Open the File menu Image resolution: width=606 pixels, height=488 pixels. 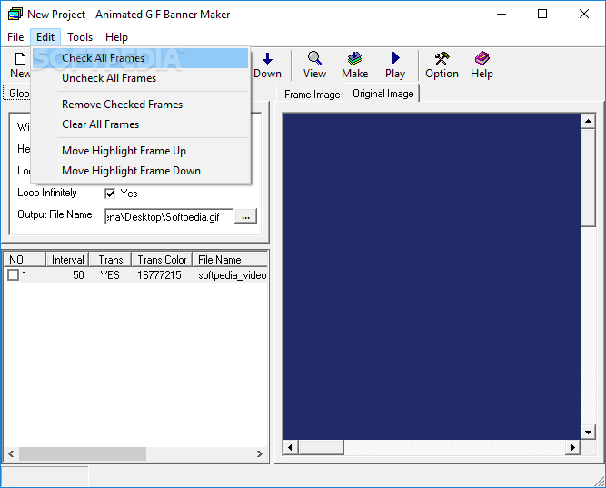click(15, 37)
